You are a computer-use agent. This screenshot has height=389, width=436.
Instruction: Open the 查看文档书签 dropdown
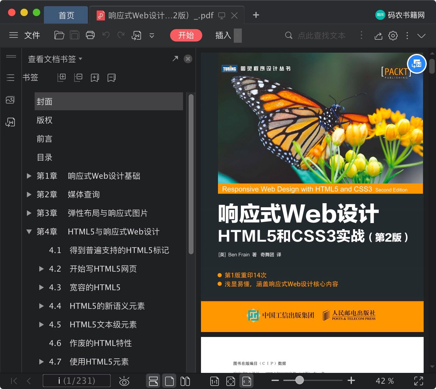click(x=55, y=59)
